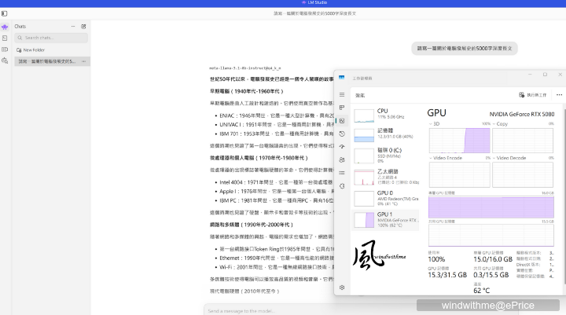Screen dimensions: 566x315
Task: Click the Apple I bullet line
Action: [277, 192]
